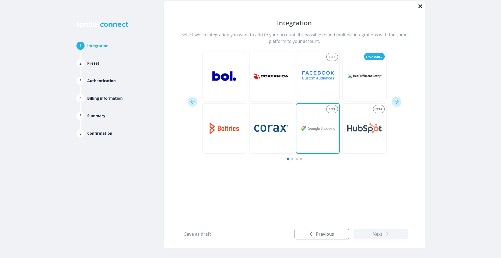501x258 pixels.
Task: Pick the HubSpot integration card
Action: coord(365,128)
